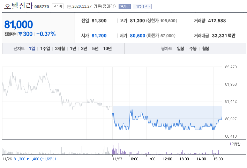Click trading volume 412,588

point(217,21)
